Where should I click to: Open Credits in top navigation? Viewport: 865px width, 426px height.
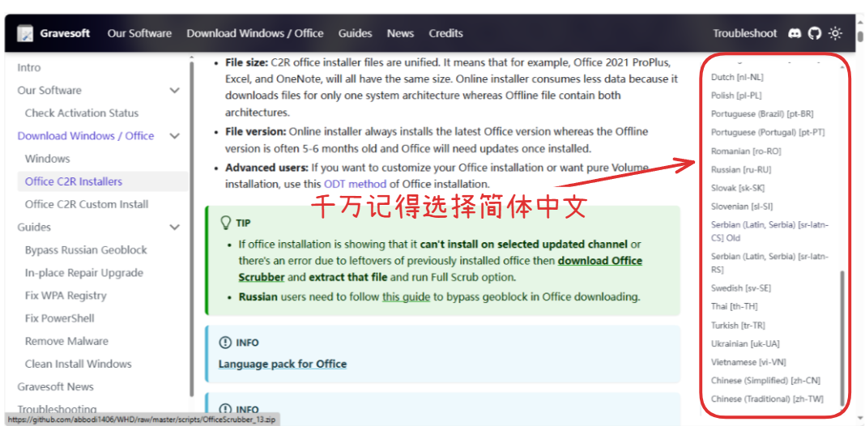pyautogui.click(x=445, y=33)
